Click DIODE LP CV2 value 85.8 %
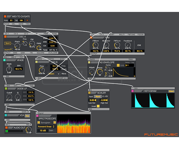Image resolution: width=179 pixels, height=149 pixels. (31, 96)
